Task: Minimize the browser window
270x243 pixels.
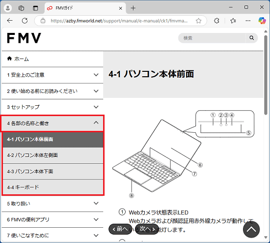Action: (x=231, y=7)
